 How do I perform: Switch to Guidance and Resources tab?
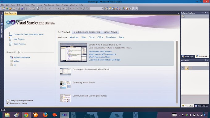point(87,32)
